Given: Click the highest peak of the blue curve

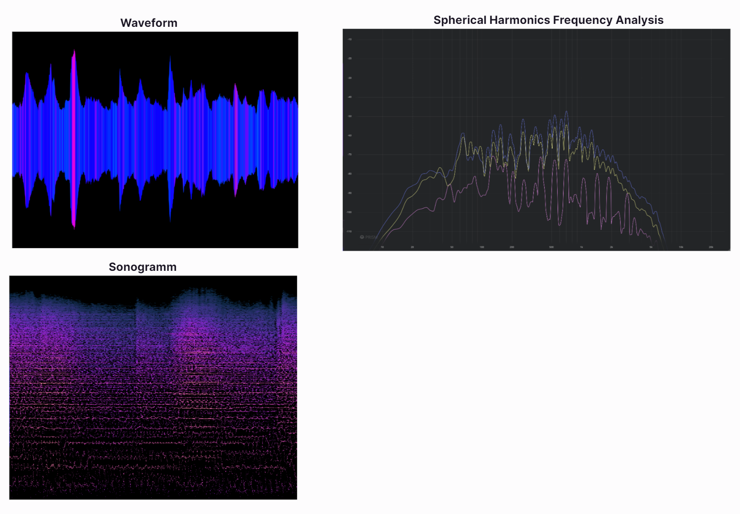Looking at the screenshot, I should tap(566, 112).
